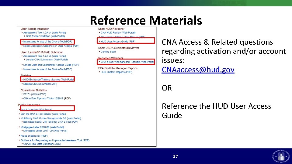
Task: Click the HUD department seal logo
Action: 281,156
